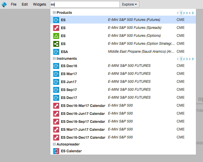Click the spread icon for ES Dec16-Sep17 Calendar
Screen dimensions: 203x162
[x=56, y=122]
